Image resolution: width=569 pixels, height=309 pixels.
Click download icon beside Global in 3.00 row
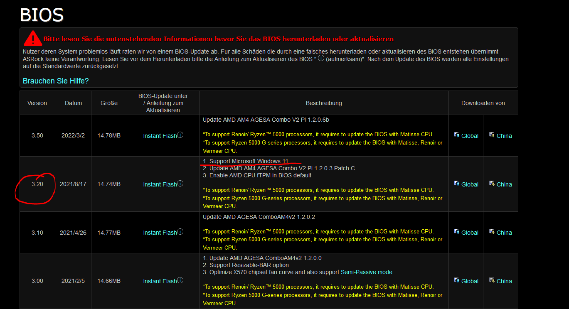tap(456, 280)
